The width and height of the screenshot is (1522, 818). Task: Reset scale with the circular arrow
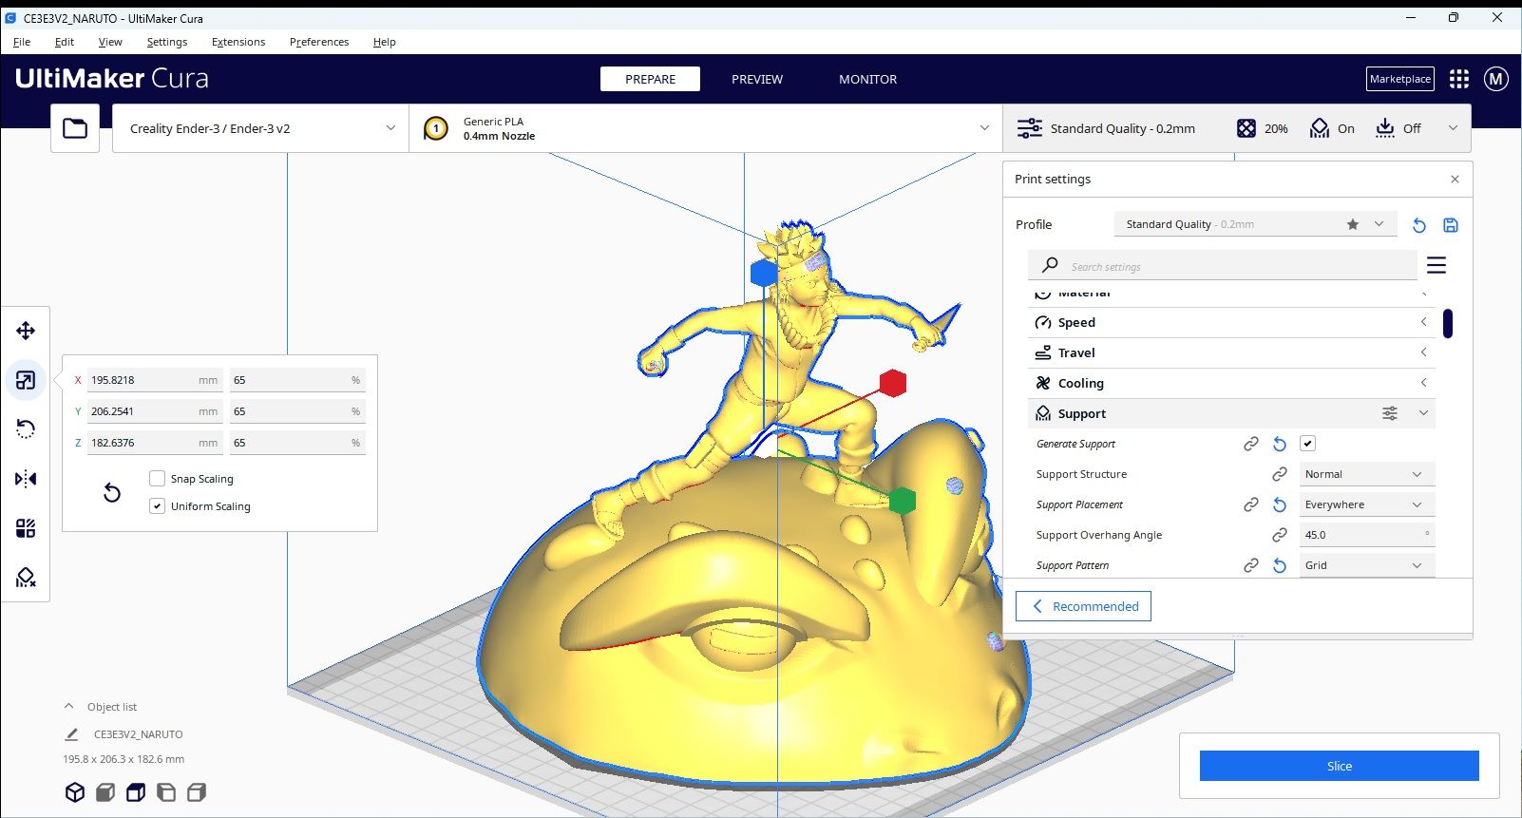112,492
